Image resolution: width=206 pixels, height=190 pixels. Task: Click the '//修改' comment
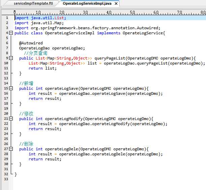[x=26, y=114]
